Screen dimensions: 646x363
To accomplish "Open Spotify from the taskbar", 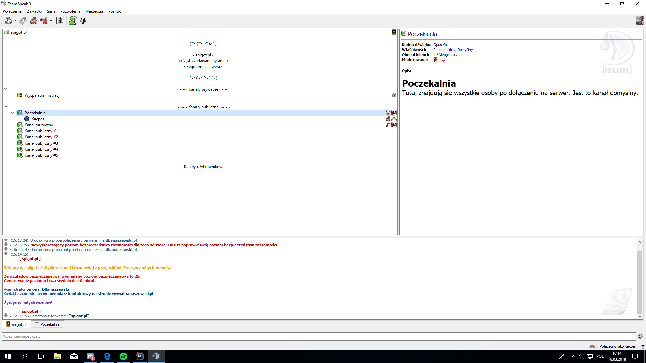I will pyautogui.click(x=123, y=356).
